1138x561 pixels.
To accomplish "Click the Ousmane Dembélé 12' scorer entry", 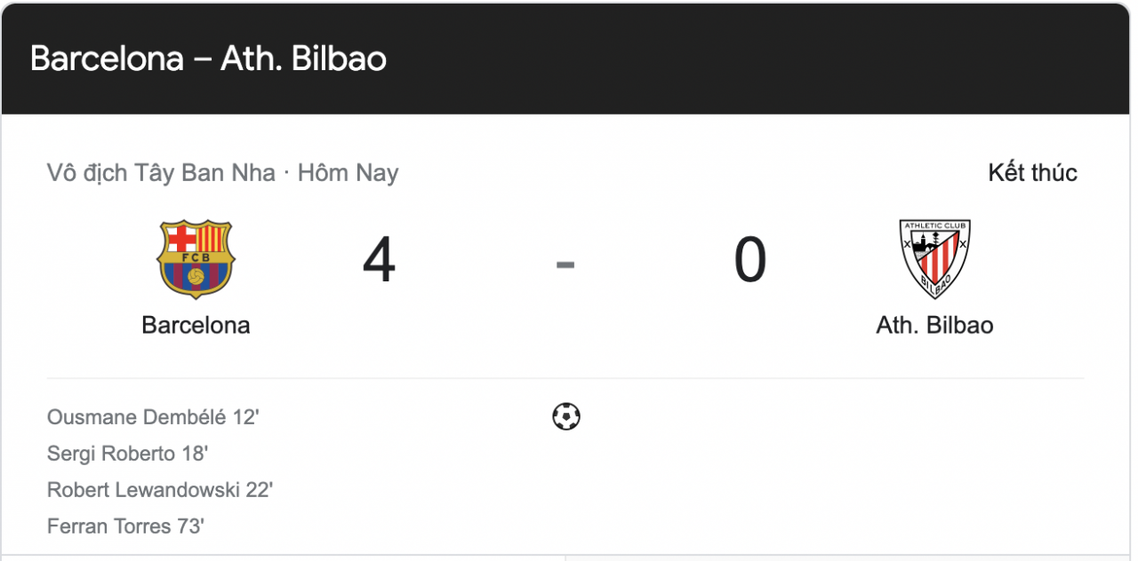I will click(x=152, y=416).
